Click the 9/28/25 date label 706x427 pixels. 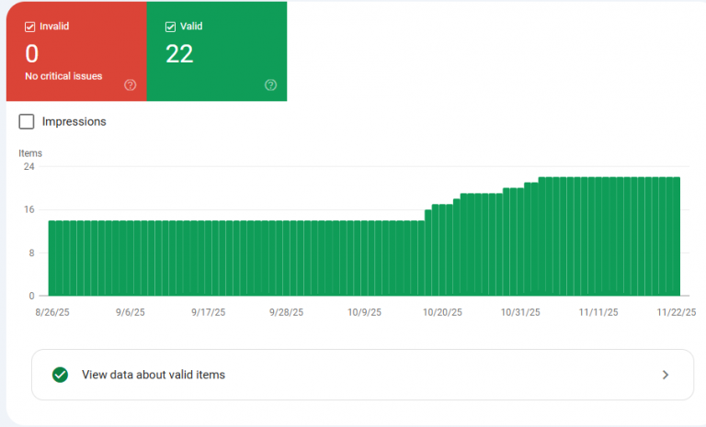coord(287,312)
